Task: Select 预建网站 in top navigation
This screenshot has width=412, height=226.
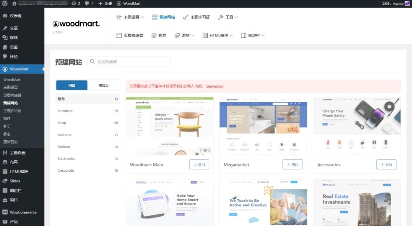Action: 163,17
